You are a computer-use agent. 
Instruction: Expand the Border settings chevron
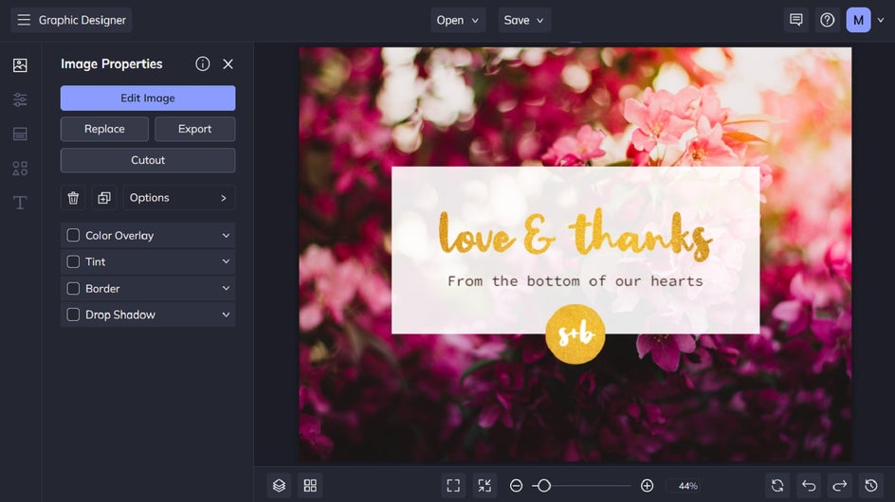[226, 289]
